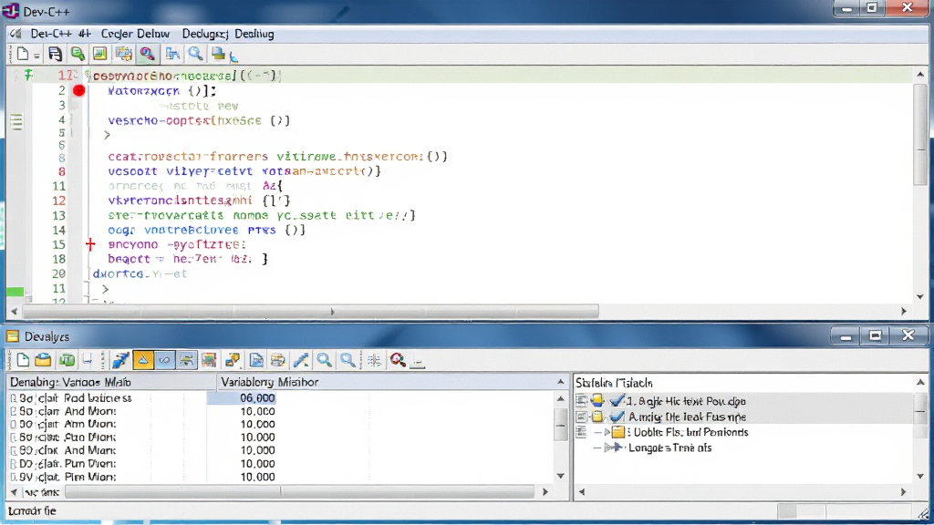
Task: Click the blue wand tool icon in Devalyzs toolbar
Action: tap(301, 359)
